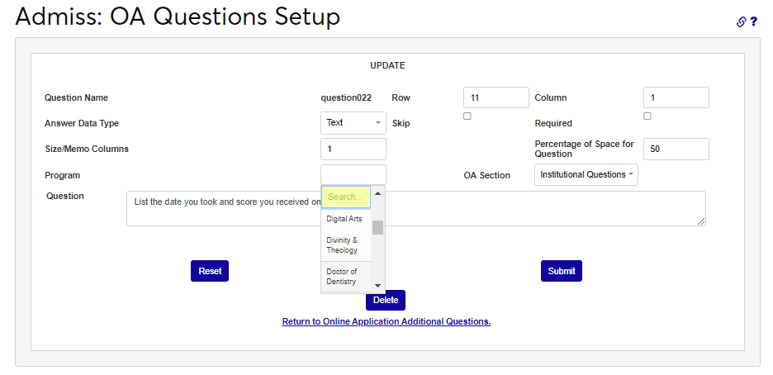Click the Size/Memo Columns input field

click(353, 149)
